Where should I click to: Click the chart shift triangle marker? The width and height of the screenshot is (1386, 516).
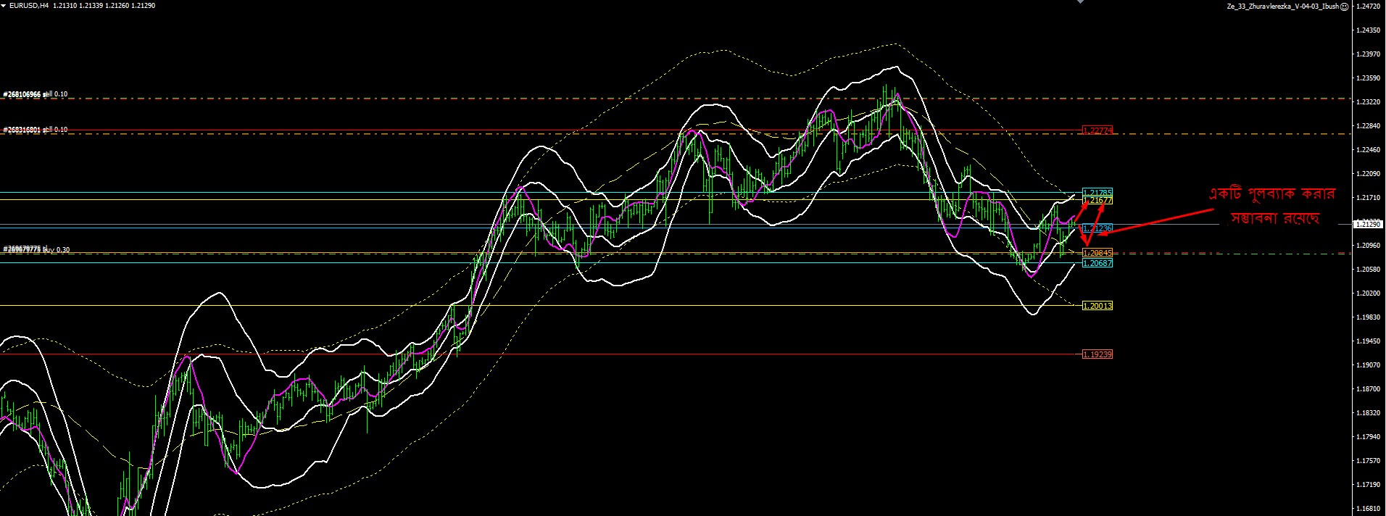(1081, 1)
